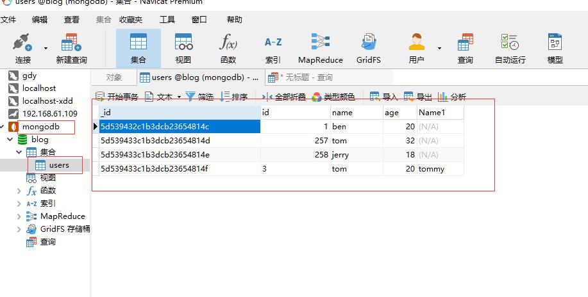588x297 pixels.
Task: Click the name cell 'jerry'
Action: [357, 155]
